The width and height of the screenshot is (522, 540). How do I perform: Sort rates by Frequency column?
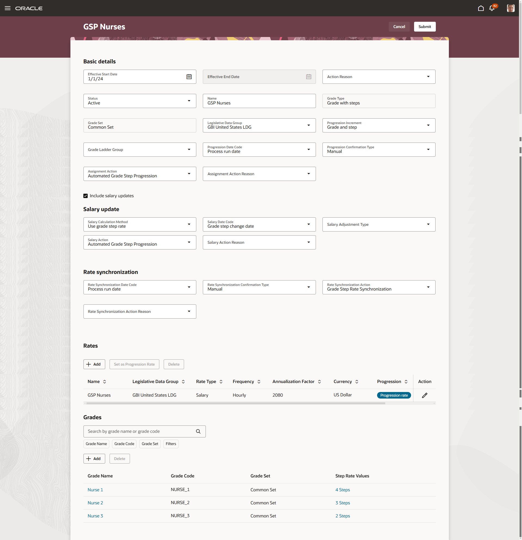click(x=259, y=382)
